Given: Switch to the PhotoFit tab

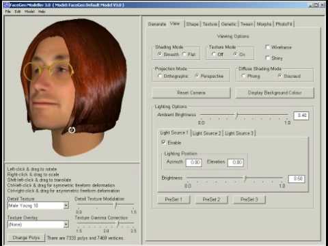Looking at the screenshot, I should pos(284,24).
